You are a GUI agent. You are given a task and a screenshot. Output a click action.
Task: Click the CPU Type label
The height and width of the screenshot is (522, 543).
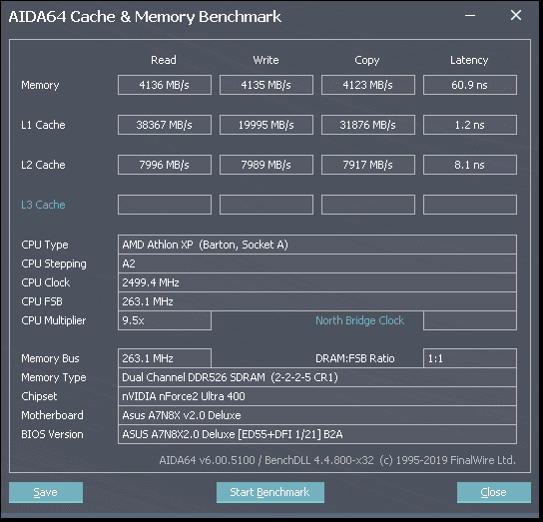pyautogui.click(x=45, y=245)
